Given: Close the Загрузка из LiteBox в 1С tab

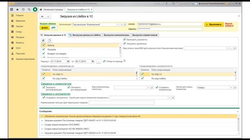Looking at the screenshot, I should pyautogui.click(x=91, y=10).
